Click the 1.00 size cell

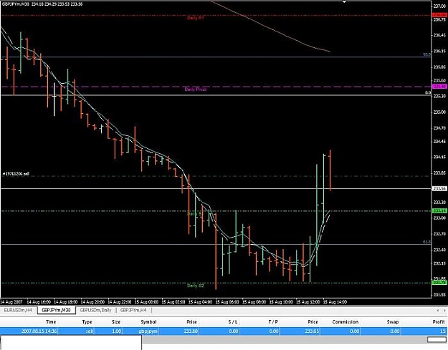pos(117,331)
